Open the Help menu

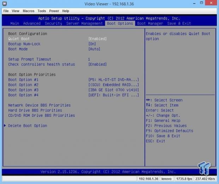pyautogui.click(x=66, y=11)
